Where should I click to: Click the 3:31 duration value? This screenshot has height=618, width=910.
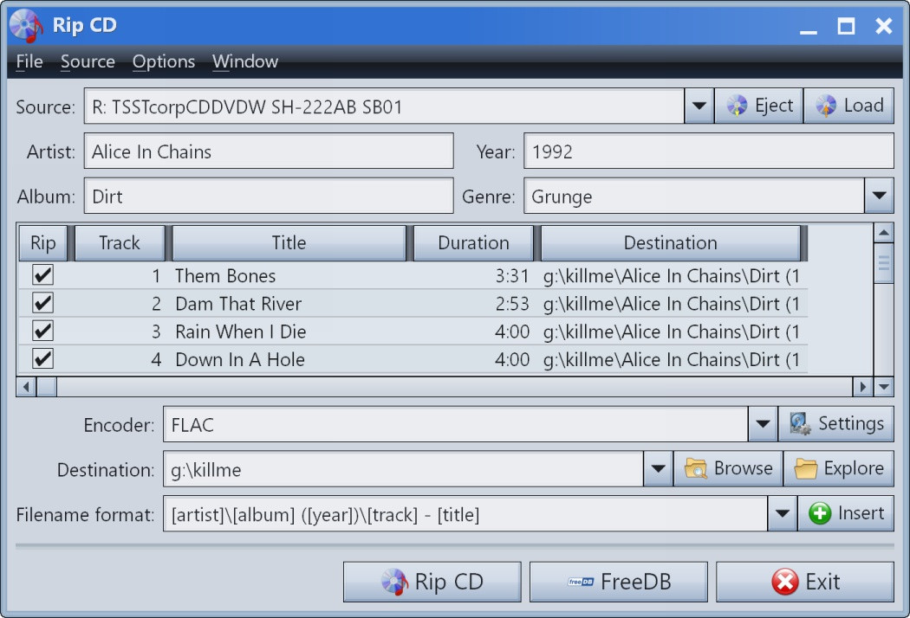click(512, 276)
